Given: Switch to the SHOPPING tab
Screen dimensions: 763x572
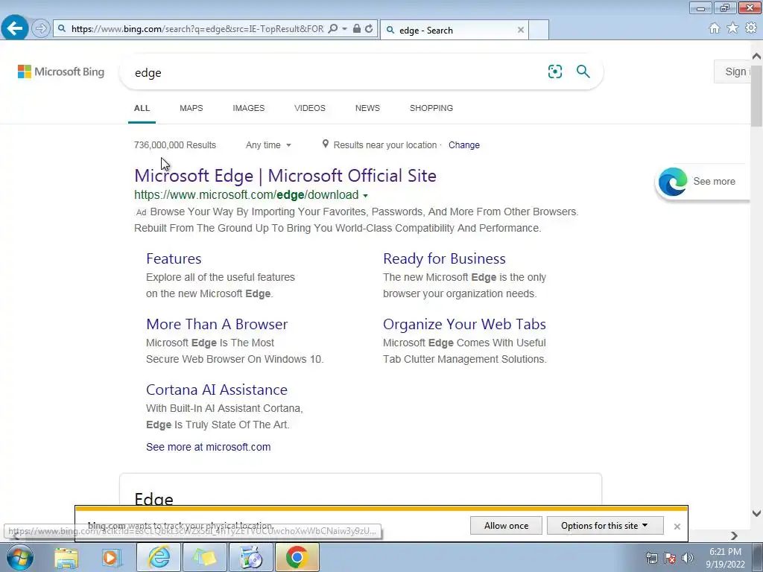Looking at the screenshot, I should tap(431, 108).
